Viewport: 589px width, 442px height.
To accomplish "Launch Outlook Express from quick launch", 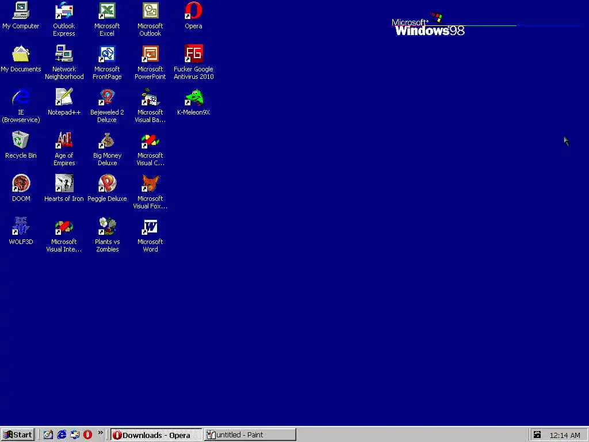I will (x=74, y=435).
